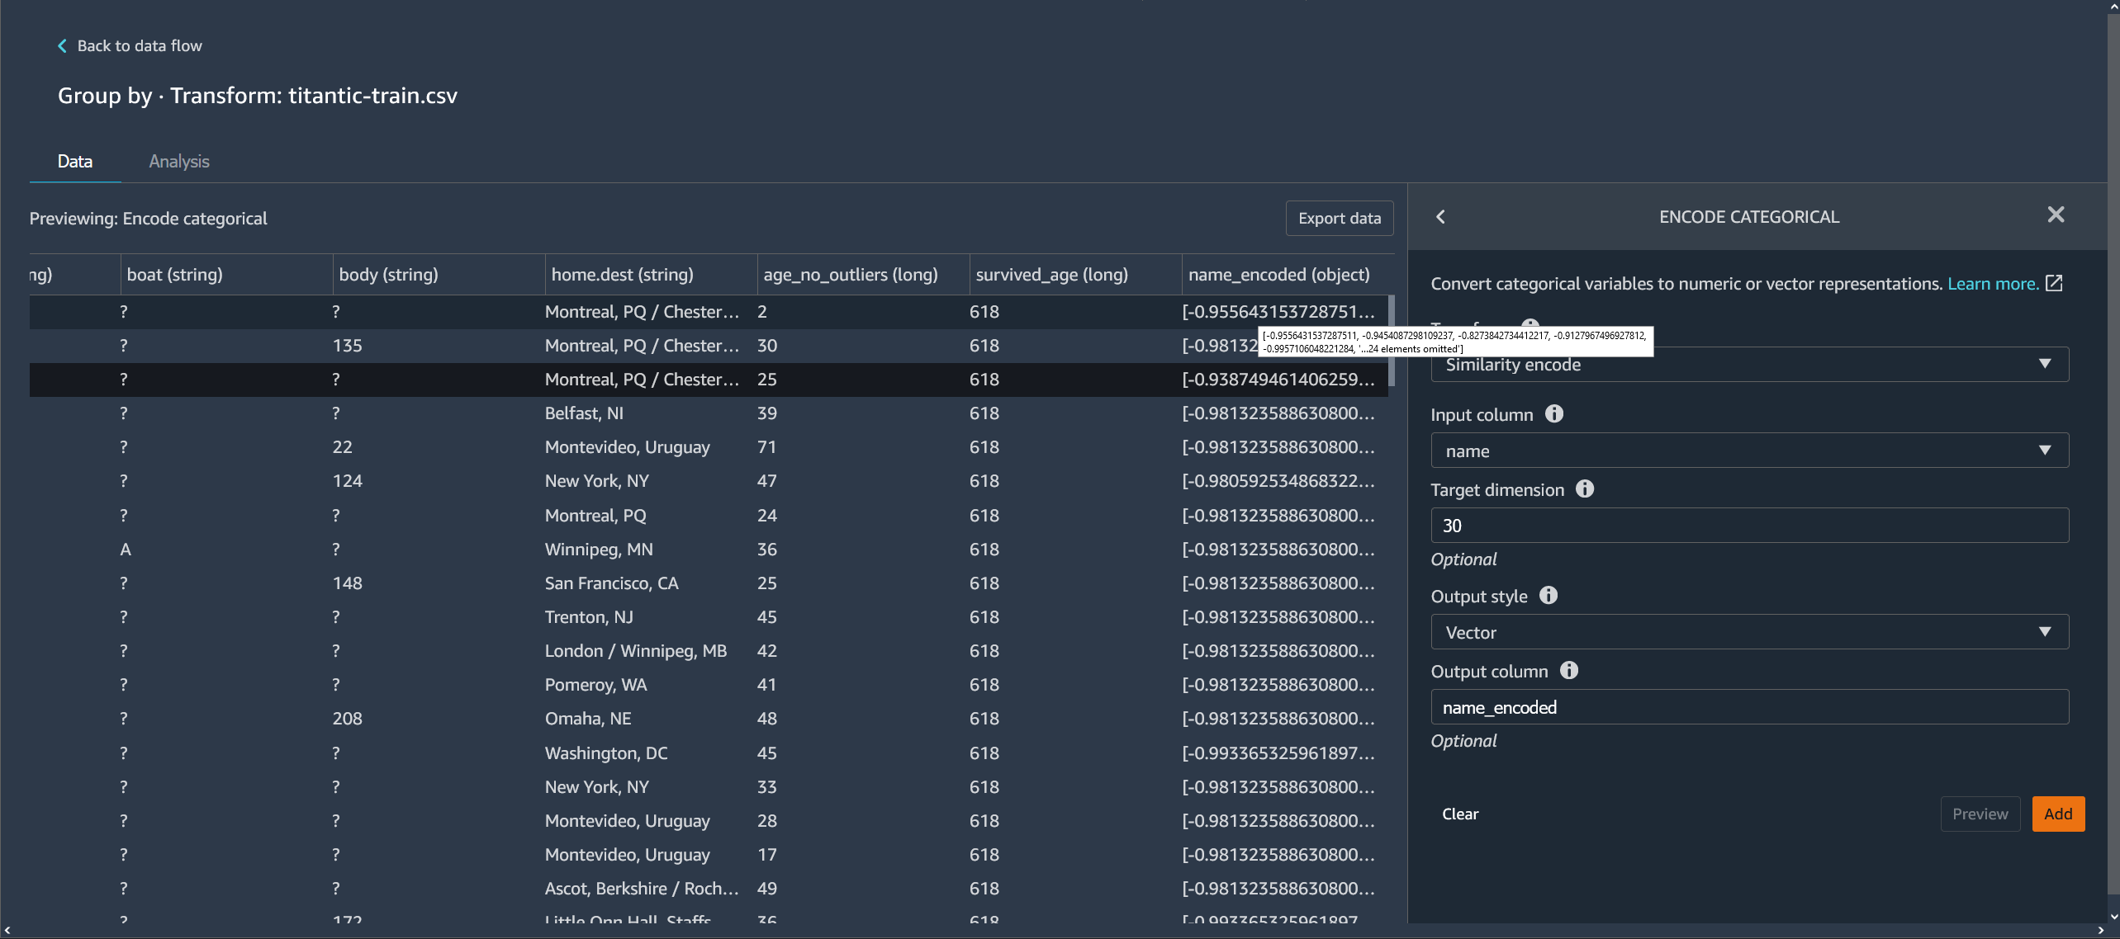Click the Target dimension info icon
Image resolution: width=2120 pixels, height=939 pixels.
tap(1585, 488)
